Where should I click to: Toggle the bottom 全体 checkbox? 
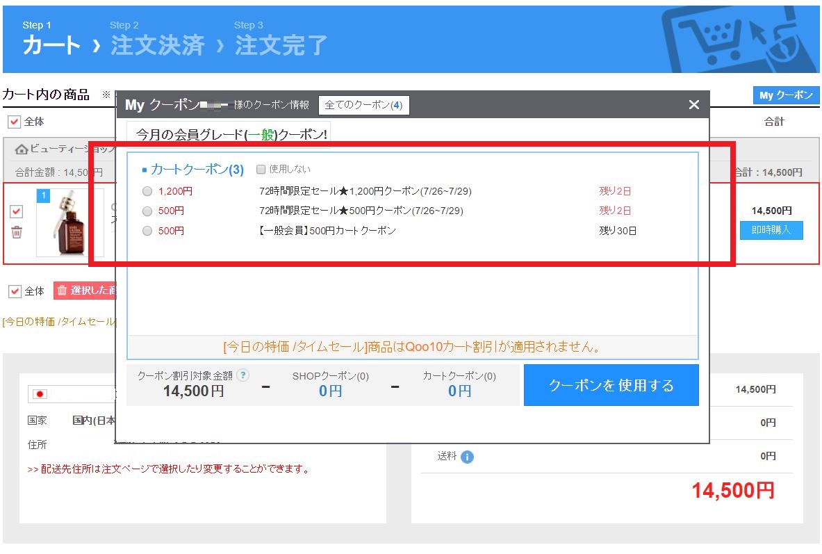coord(15,291)
